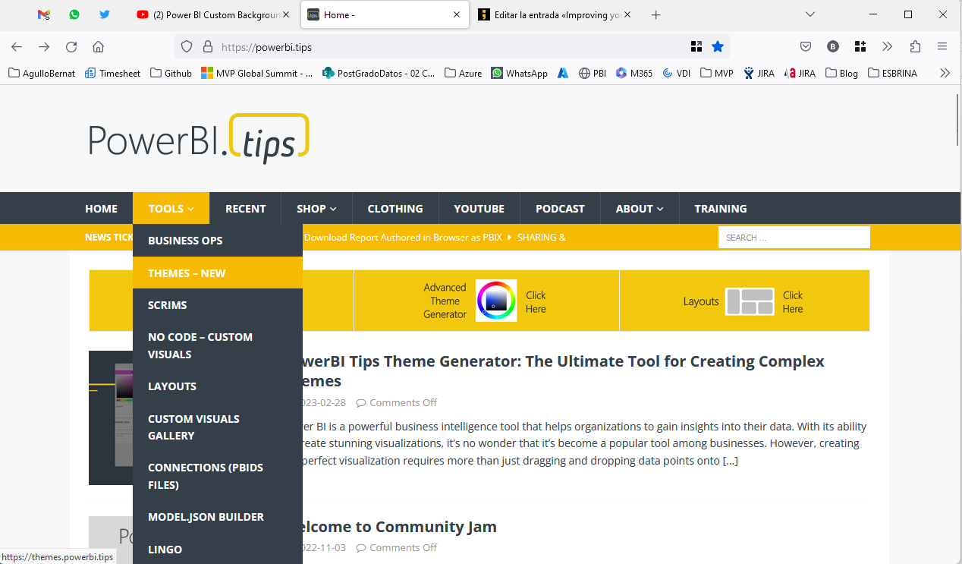
Task: Open the Extensions puzzle icon
Action: tap(914, 47)
